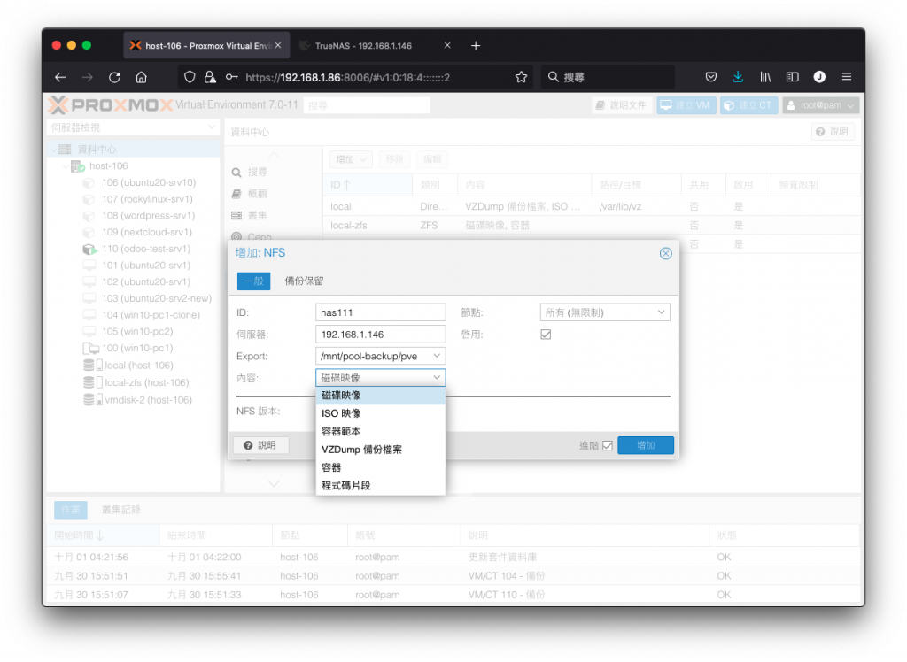Select 108 (wordpress-srv1) in tree
The width and height of the screenshot is (907, 662).
coord(149,216)
